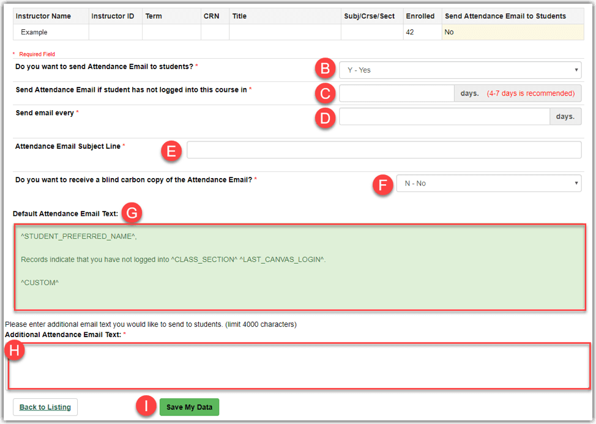Click the red circle marker labeled H
This screenshot has height=424, width=596.
click(x=14, y=351)
